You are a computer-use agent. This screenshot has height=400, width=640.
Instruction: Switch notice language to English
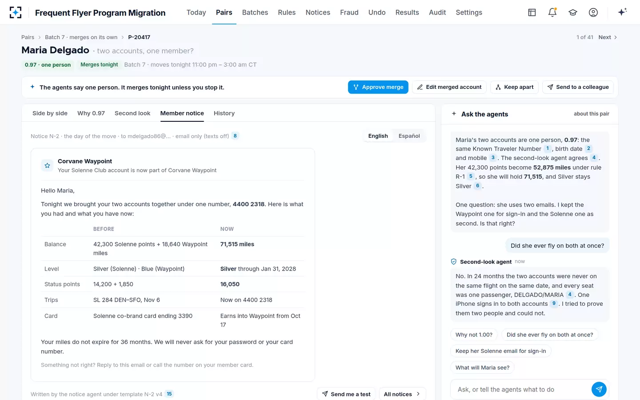378,136
